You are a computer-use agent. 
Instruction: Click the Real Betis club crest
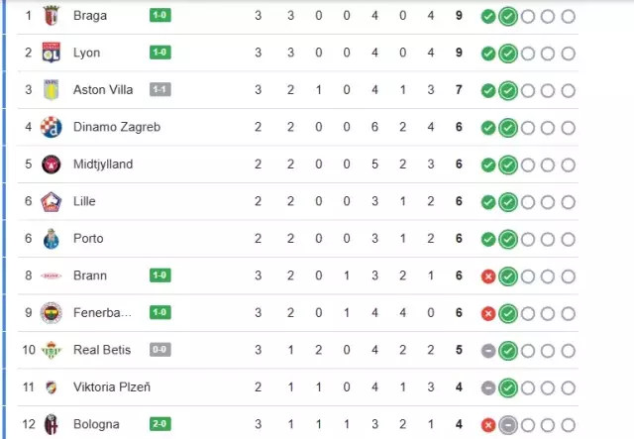point(52,350)
